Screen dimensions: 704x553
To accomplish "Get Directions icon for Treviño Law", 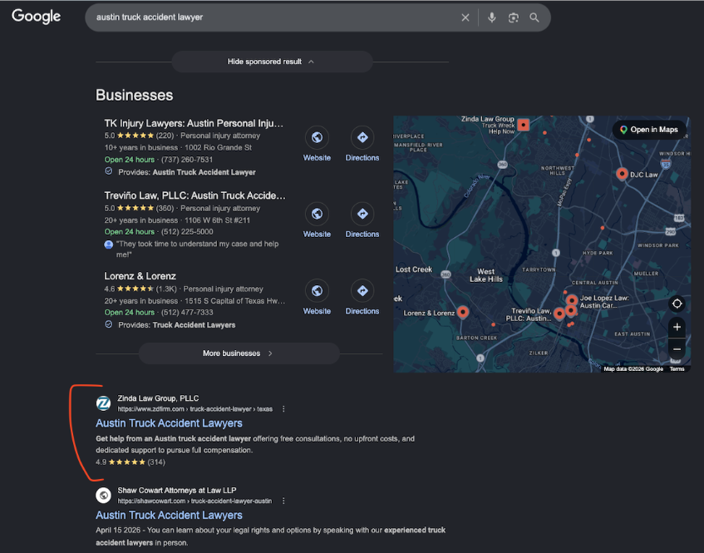I will 362,214.
